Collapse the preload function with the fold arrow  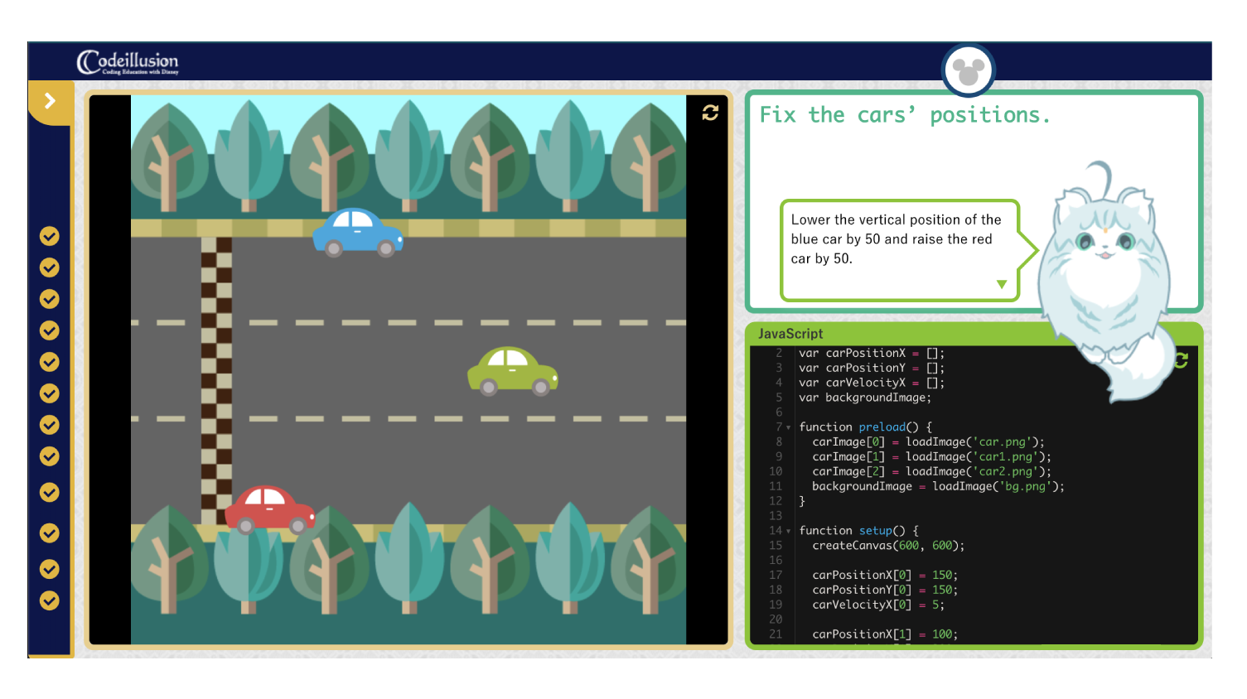tap(789, 428)
